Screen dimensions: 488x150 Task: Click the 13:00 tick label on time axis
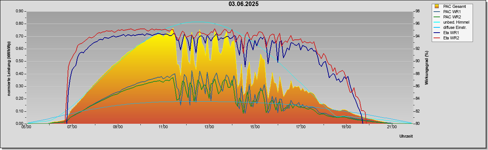(209, 127)
